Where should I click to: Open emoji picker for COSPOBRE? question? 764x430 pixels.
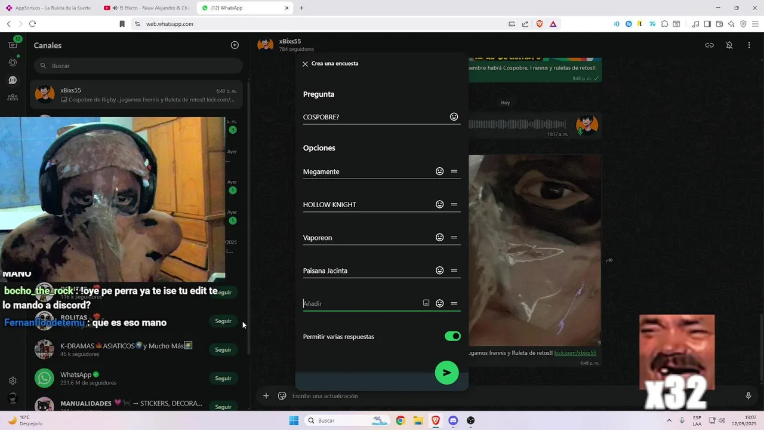pos(454,117)
